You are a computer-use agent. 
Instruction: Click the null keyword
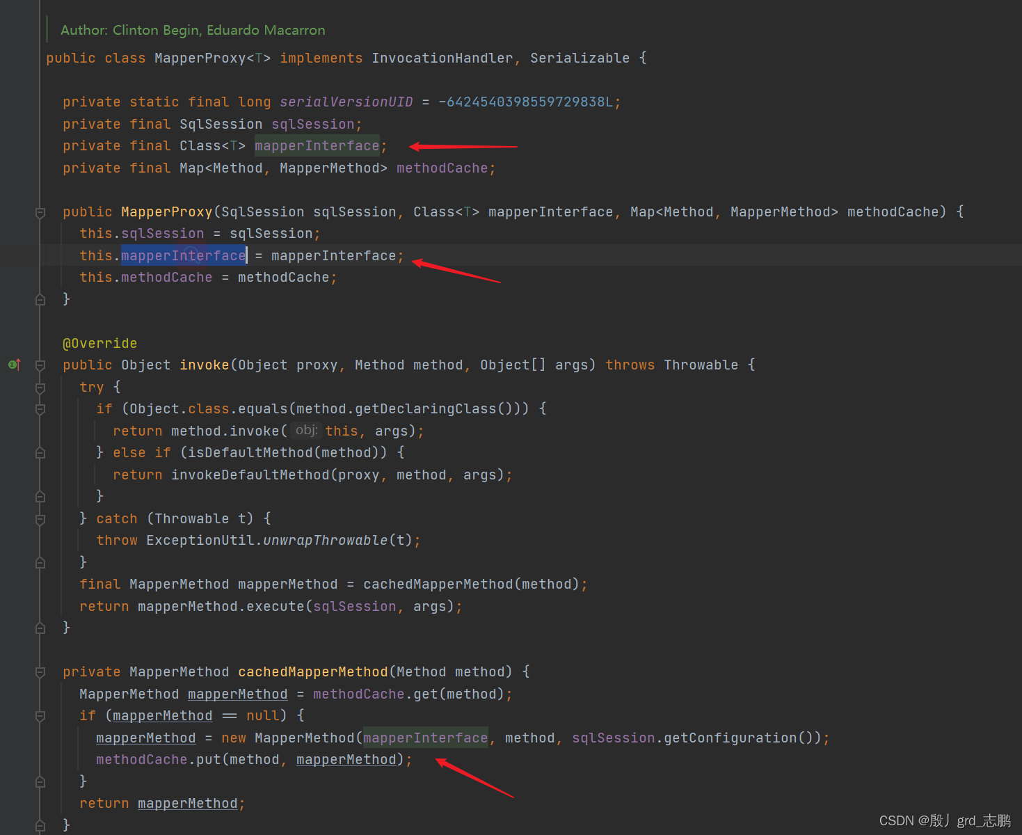[x=263, y=716]
